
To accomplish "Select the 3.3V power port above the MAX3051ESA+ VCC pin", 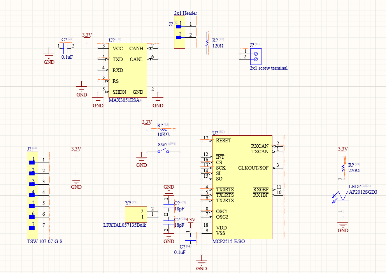I will click(x=87, y=37).
